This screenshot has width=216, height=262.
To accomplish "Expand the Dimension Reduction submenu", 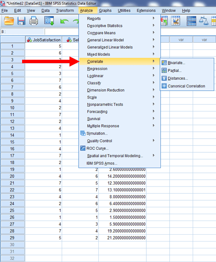I will coord(119,90).
